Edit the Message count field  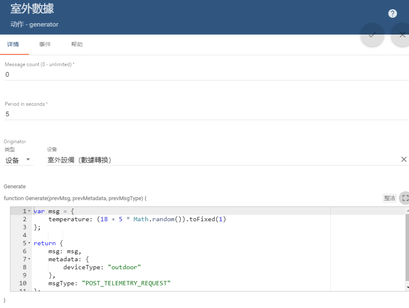click(x=206, y=75)
